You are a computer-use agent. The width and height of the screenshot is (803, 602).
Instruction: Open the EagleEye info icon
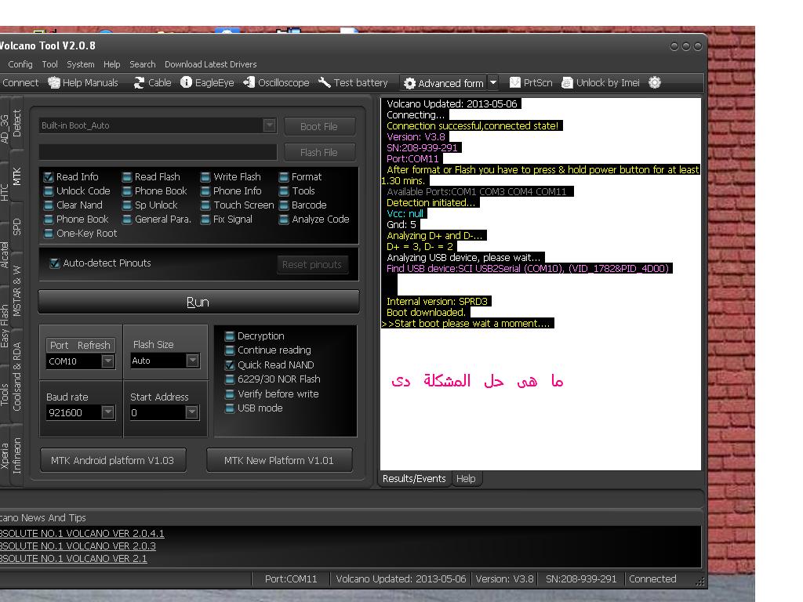(187, 82)
